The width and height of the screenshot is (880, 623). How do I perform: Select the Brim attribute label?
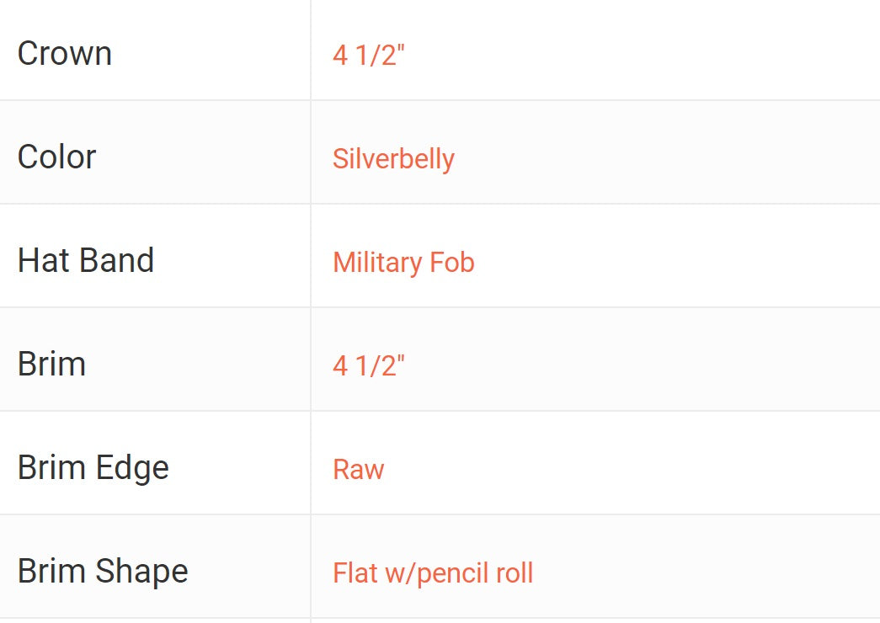click(x=52, y=365)
